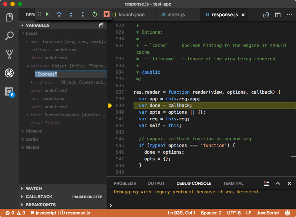
Task: Open the Search view in activity bar
Action: [9, 36]
